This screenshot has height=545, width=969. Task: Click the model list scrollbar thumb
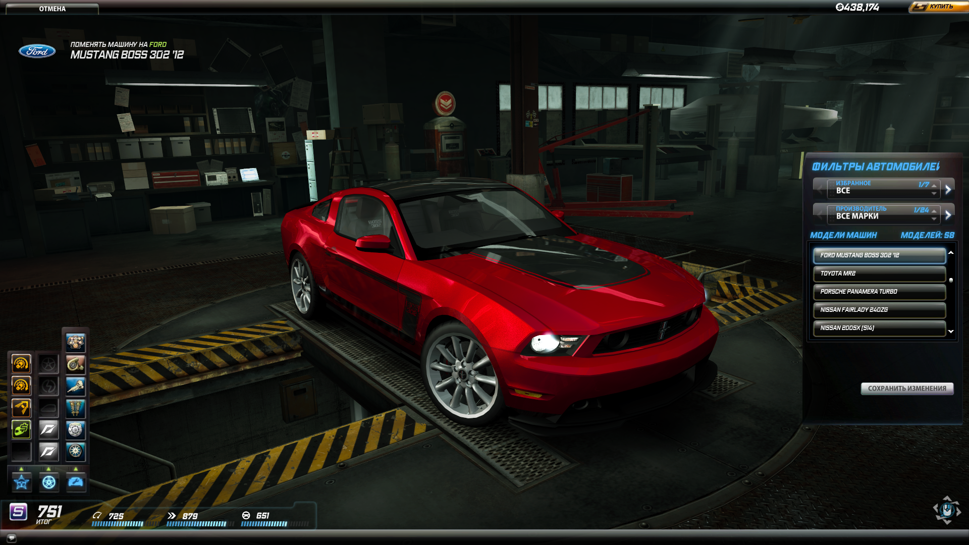(951, 280)
